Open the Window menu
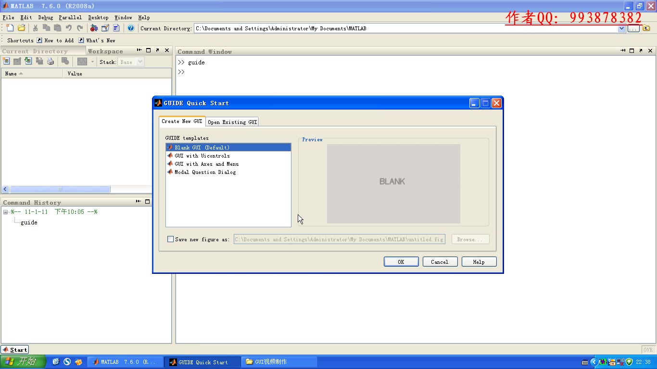Image resolution: width=657 pixels, height=369 pixels. pyautogui.click(x=123, y=17)
